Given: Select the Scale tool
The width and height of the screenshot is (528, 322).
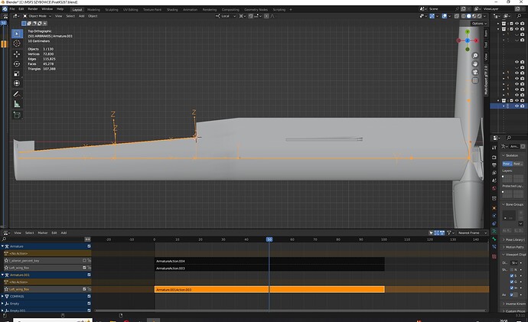Looking at the screenshot, I should [17, 73].
